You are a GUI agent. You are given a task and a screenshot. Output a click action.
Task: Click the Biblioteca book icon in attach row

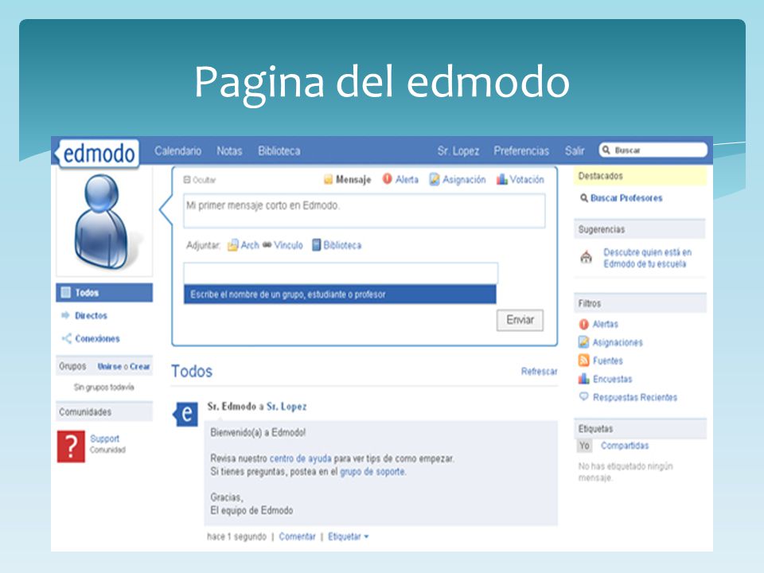tap(317, 244)
